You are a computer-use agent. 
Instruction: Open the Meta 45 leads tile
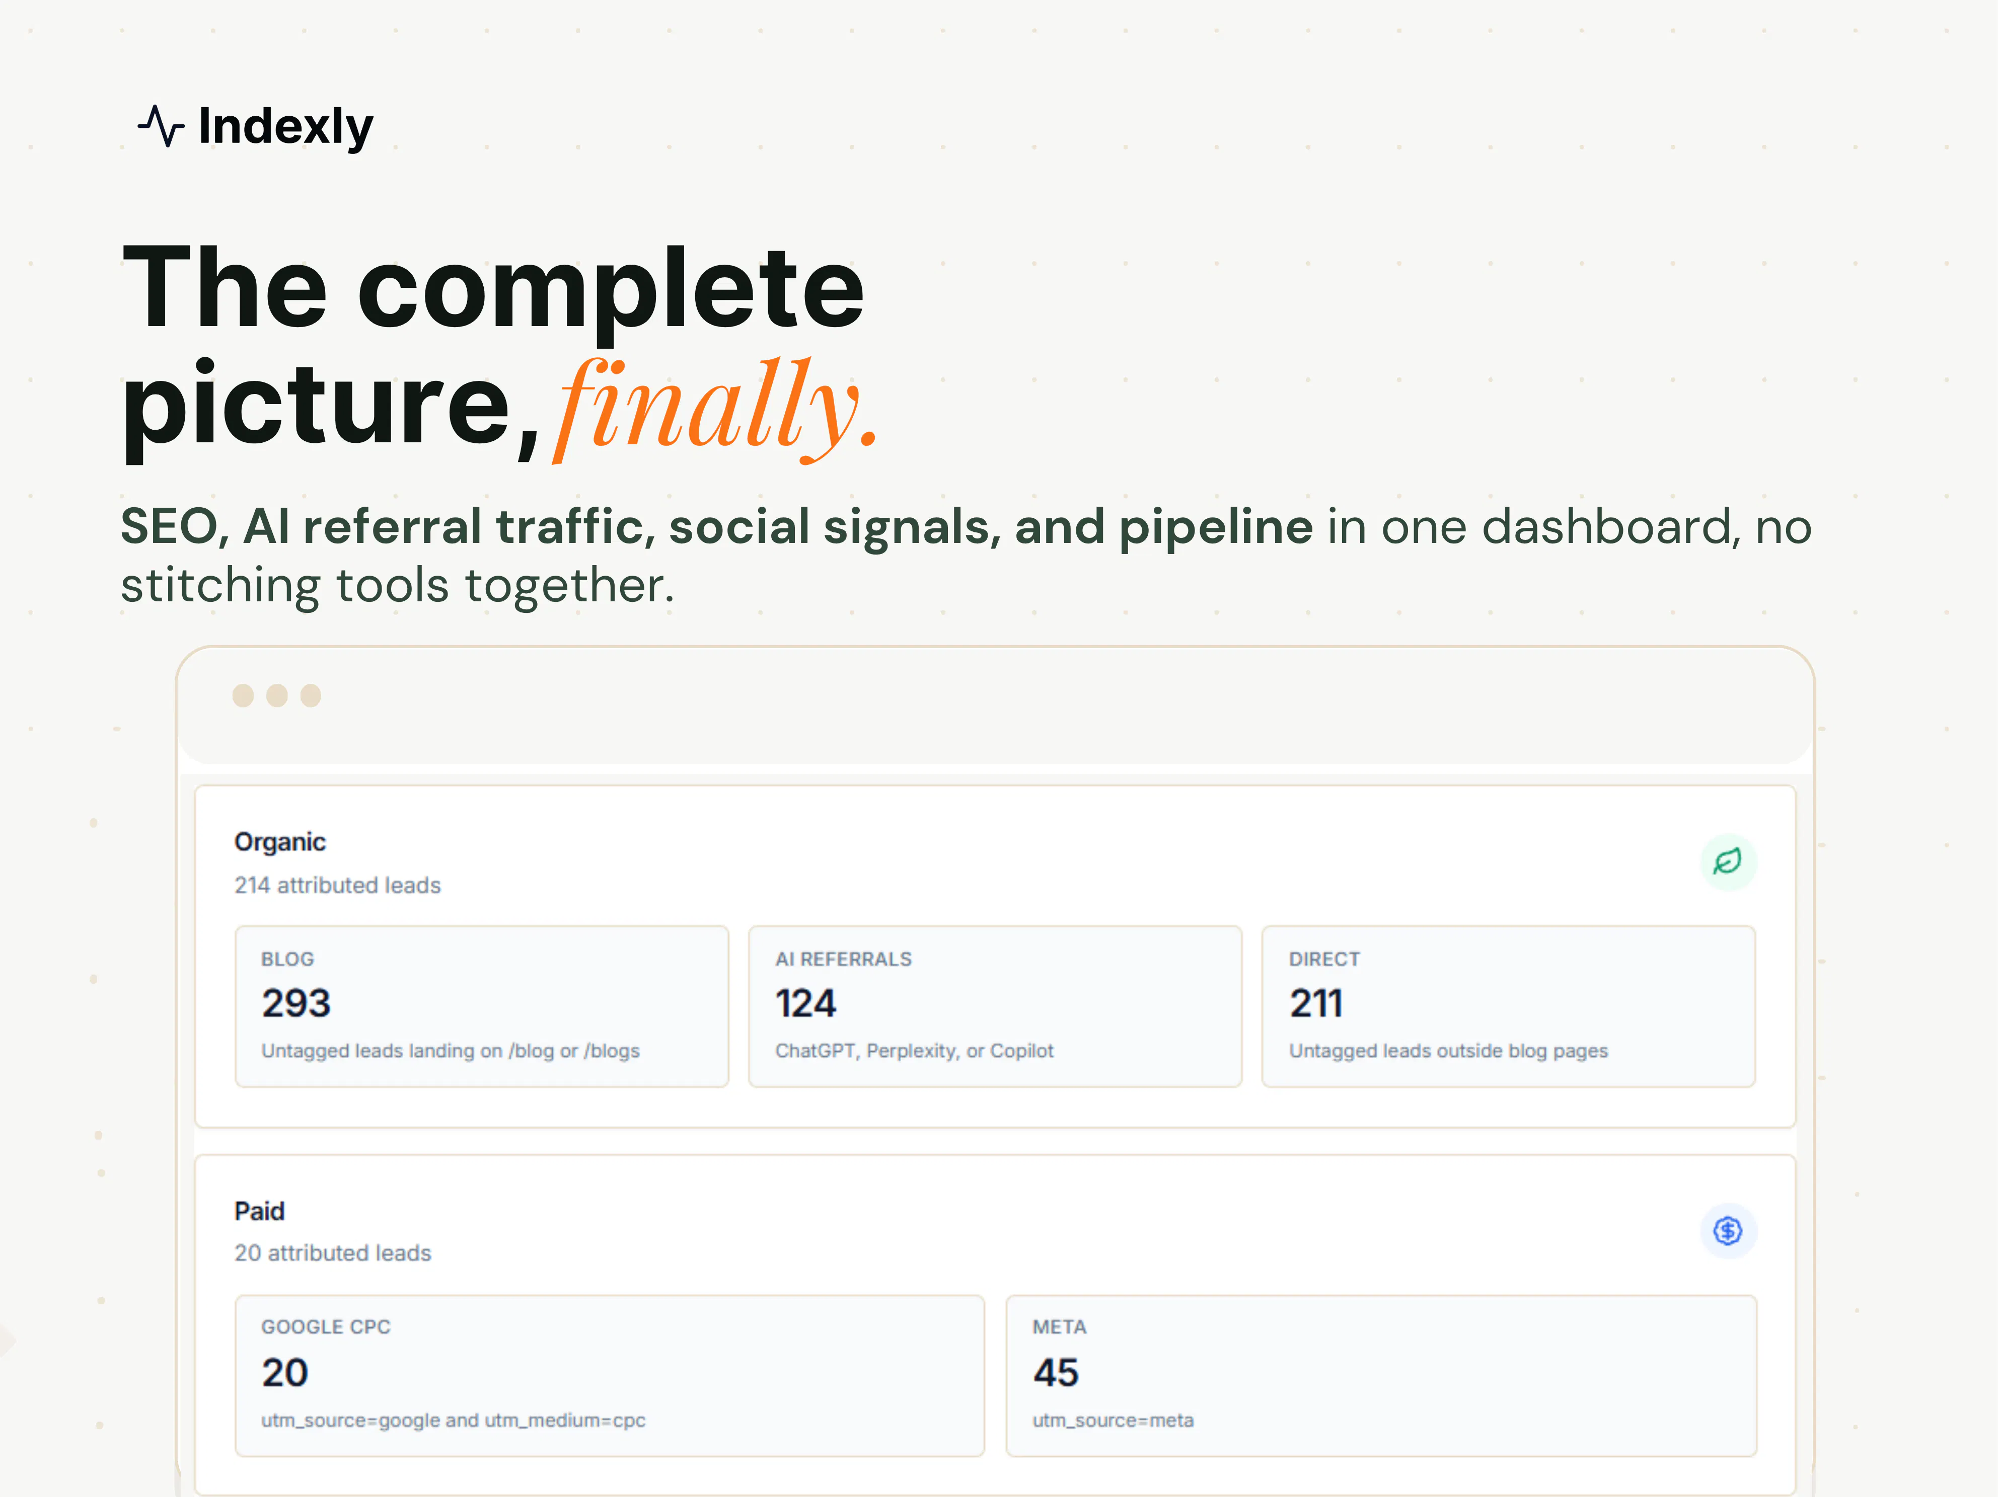[x=1381, y=1375]
